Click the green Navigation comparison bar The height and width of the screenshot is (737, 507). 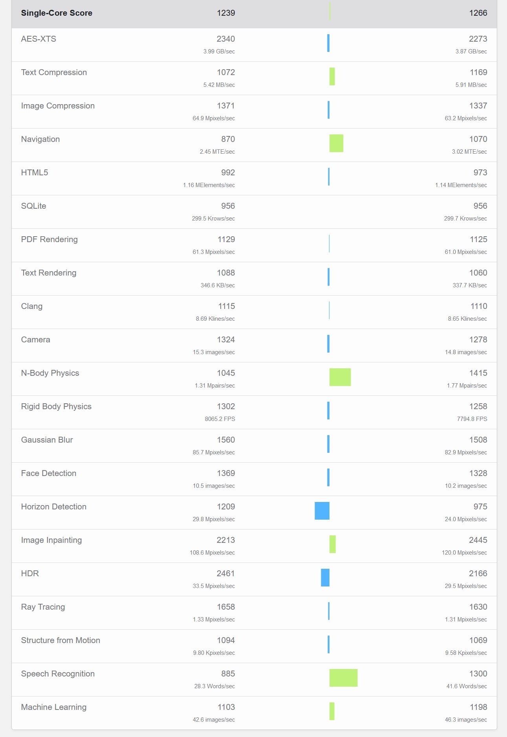click(x=336, y=143)
